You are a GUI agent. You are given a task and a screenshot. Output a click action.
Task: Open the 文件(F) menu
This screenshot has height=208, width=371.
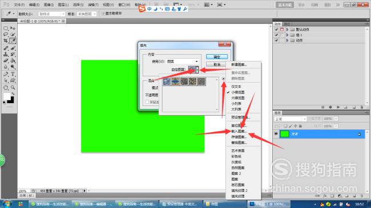click(x=19, y=5)
